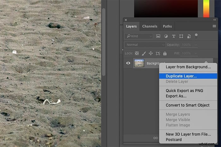
Task: Filter for adjustment layers icon
Action: 166,36
